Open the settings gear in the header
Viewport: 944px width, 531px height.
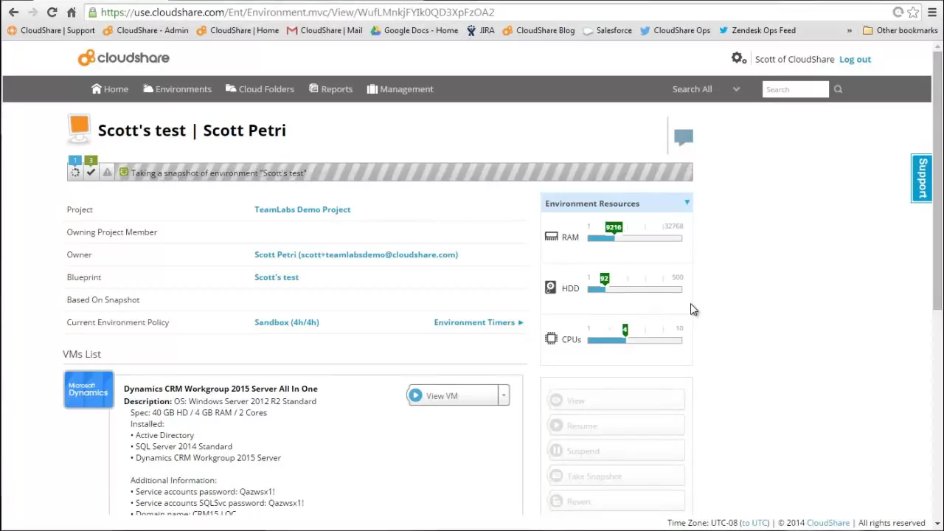pos(738,58)
